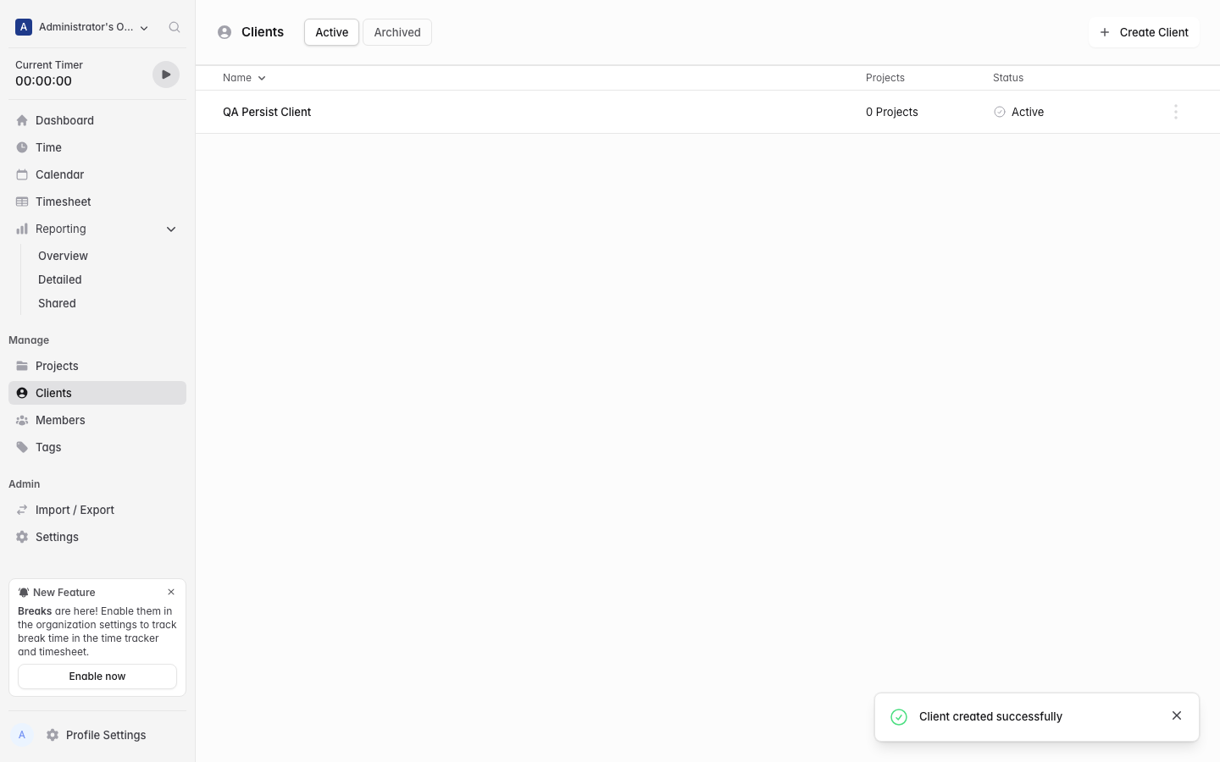The image size is (1220, 762).
Task: Open the Detailed report
Action: [60, 279]
